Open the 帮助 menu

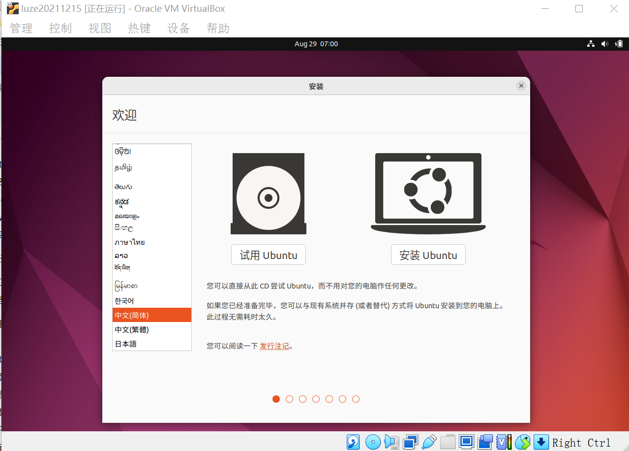tap(218, 28)
